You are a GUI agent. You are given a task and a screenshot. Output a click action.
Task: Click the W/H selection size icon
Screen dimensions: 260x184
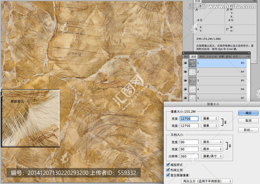[227, 29]
